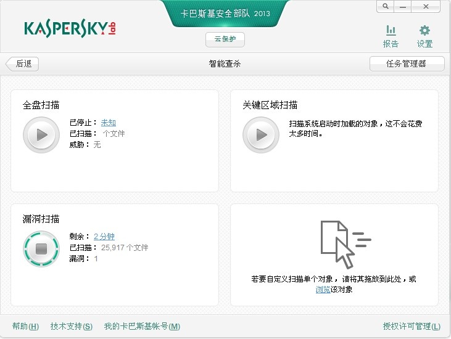Screen dimensions: 451x339
Task: Click the 未知 link under full scan
Action: coord(109,123)
